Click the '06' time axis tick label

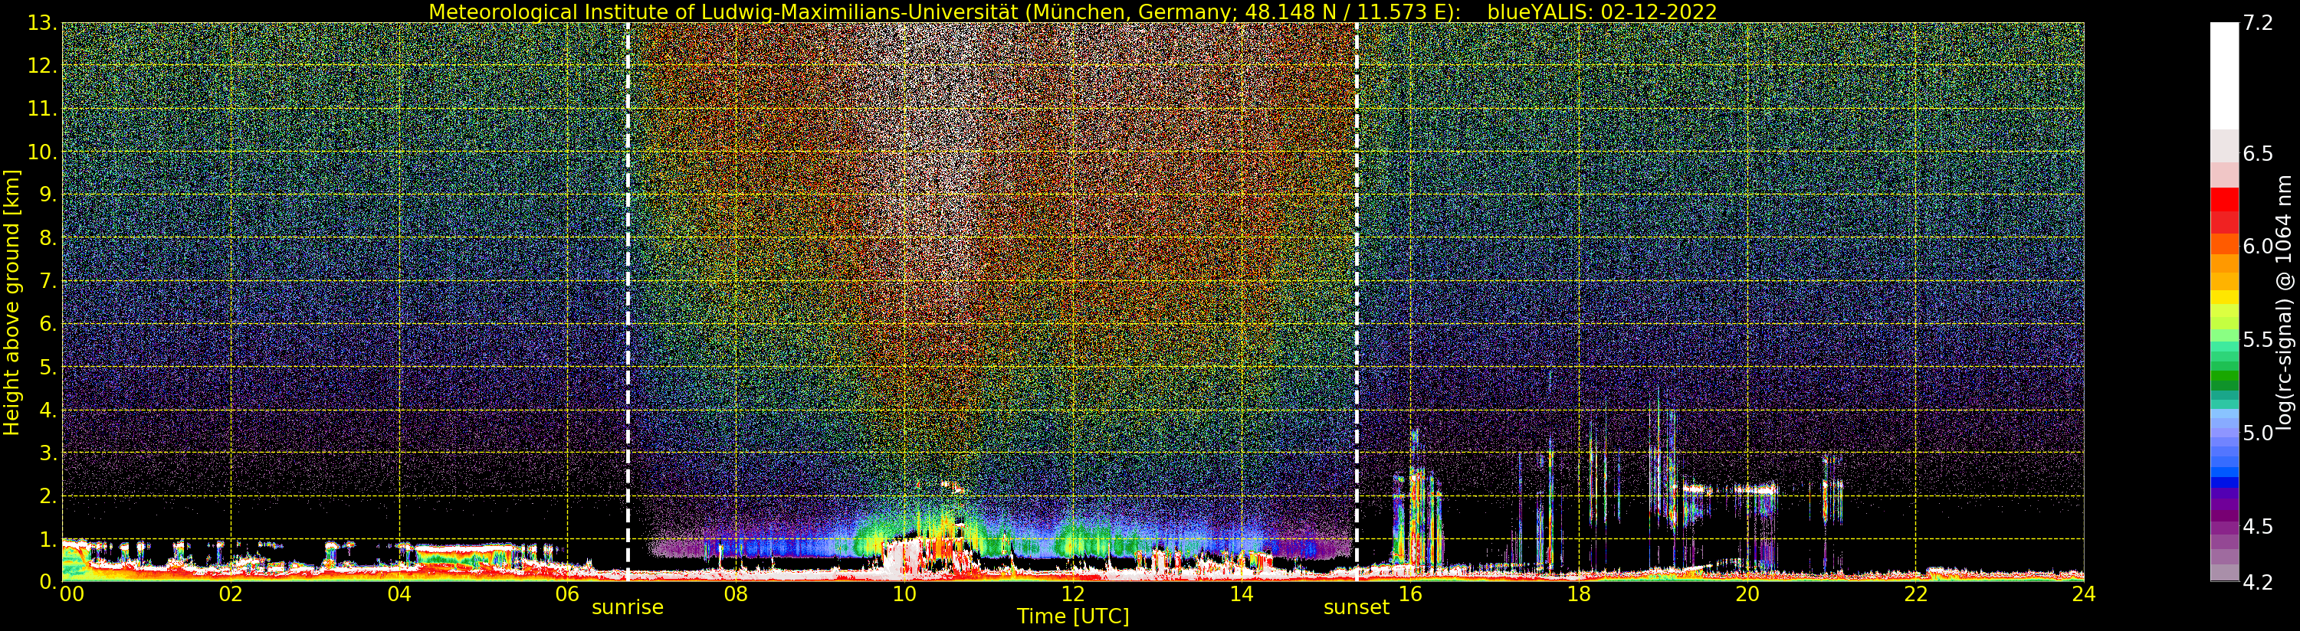click(x=568, y=593)
